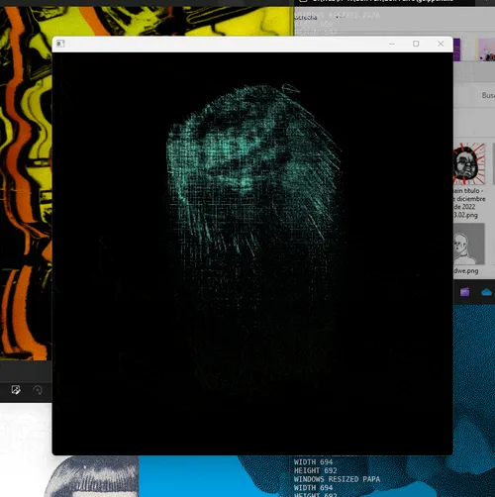
Task: Switch to the terminal tab at the top
Action: point(384,1)
